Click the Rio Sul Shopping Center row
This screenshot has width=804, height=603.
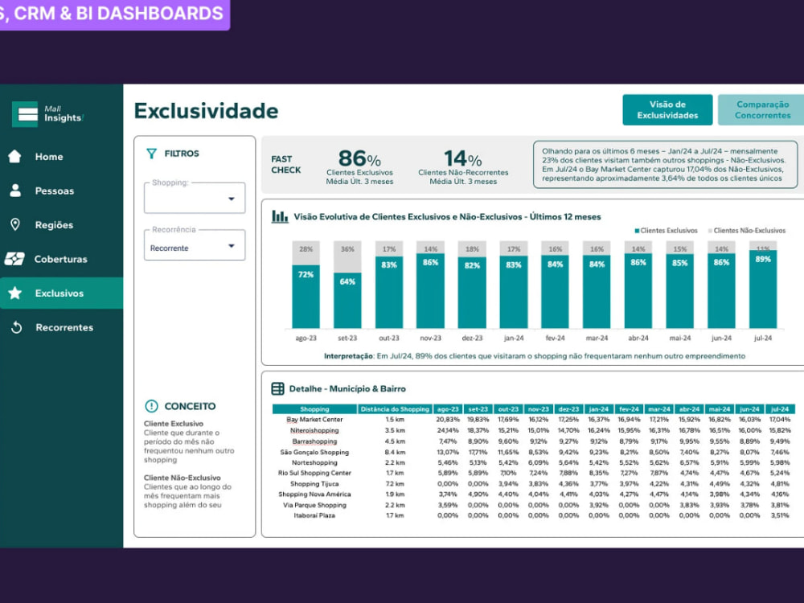coord(314,473)
